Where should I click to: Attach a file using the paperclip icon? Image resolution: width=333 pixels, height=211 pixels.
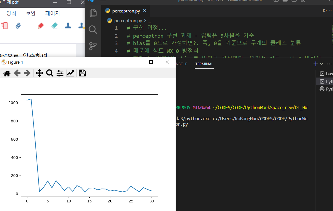[x=18, y=26]
